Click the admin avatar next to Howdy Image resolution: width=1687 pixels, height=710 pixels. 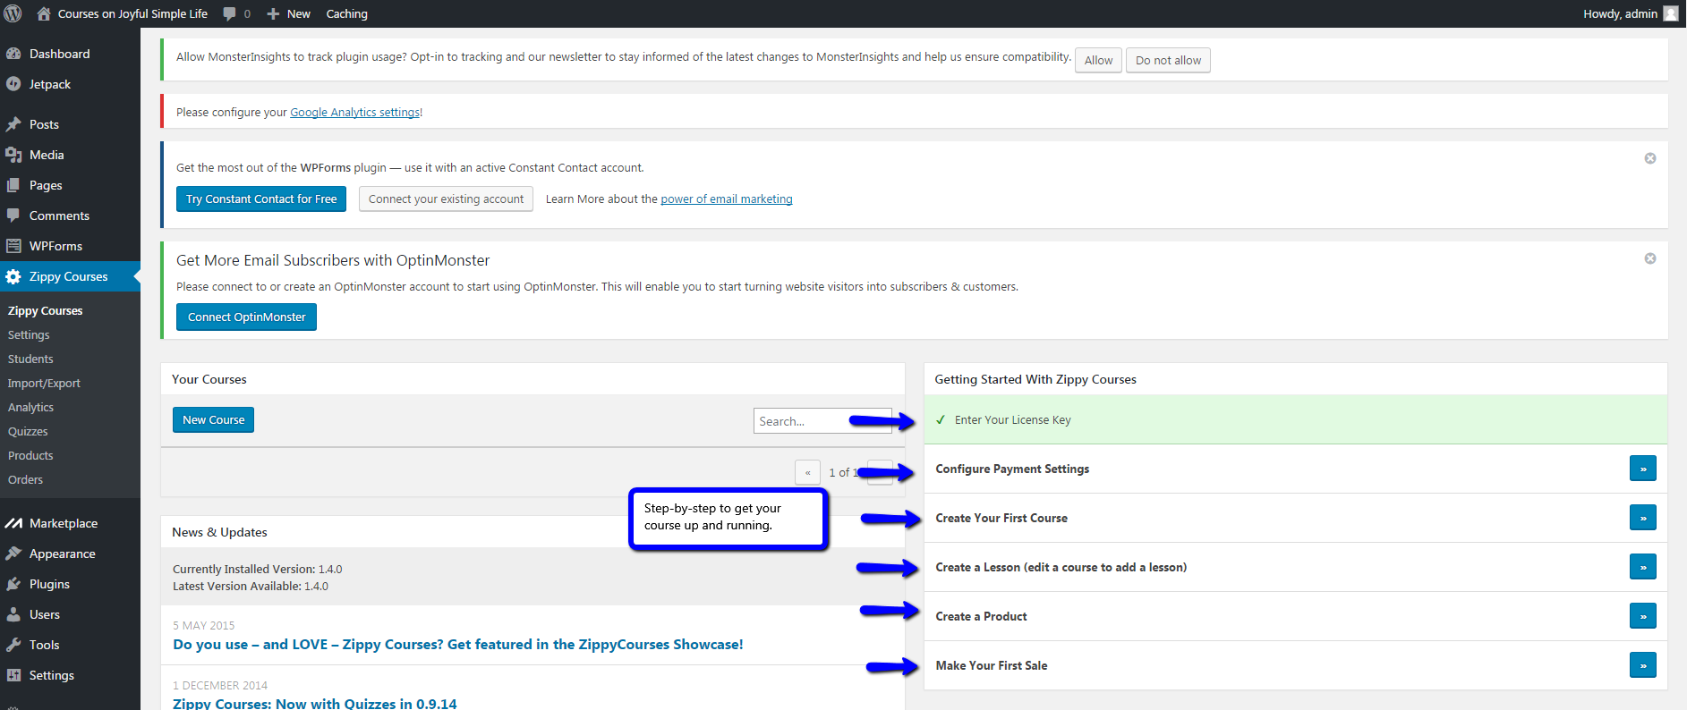(1671, 13)
